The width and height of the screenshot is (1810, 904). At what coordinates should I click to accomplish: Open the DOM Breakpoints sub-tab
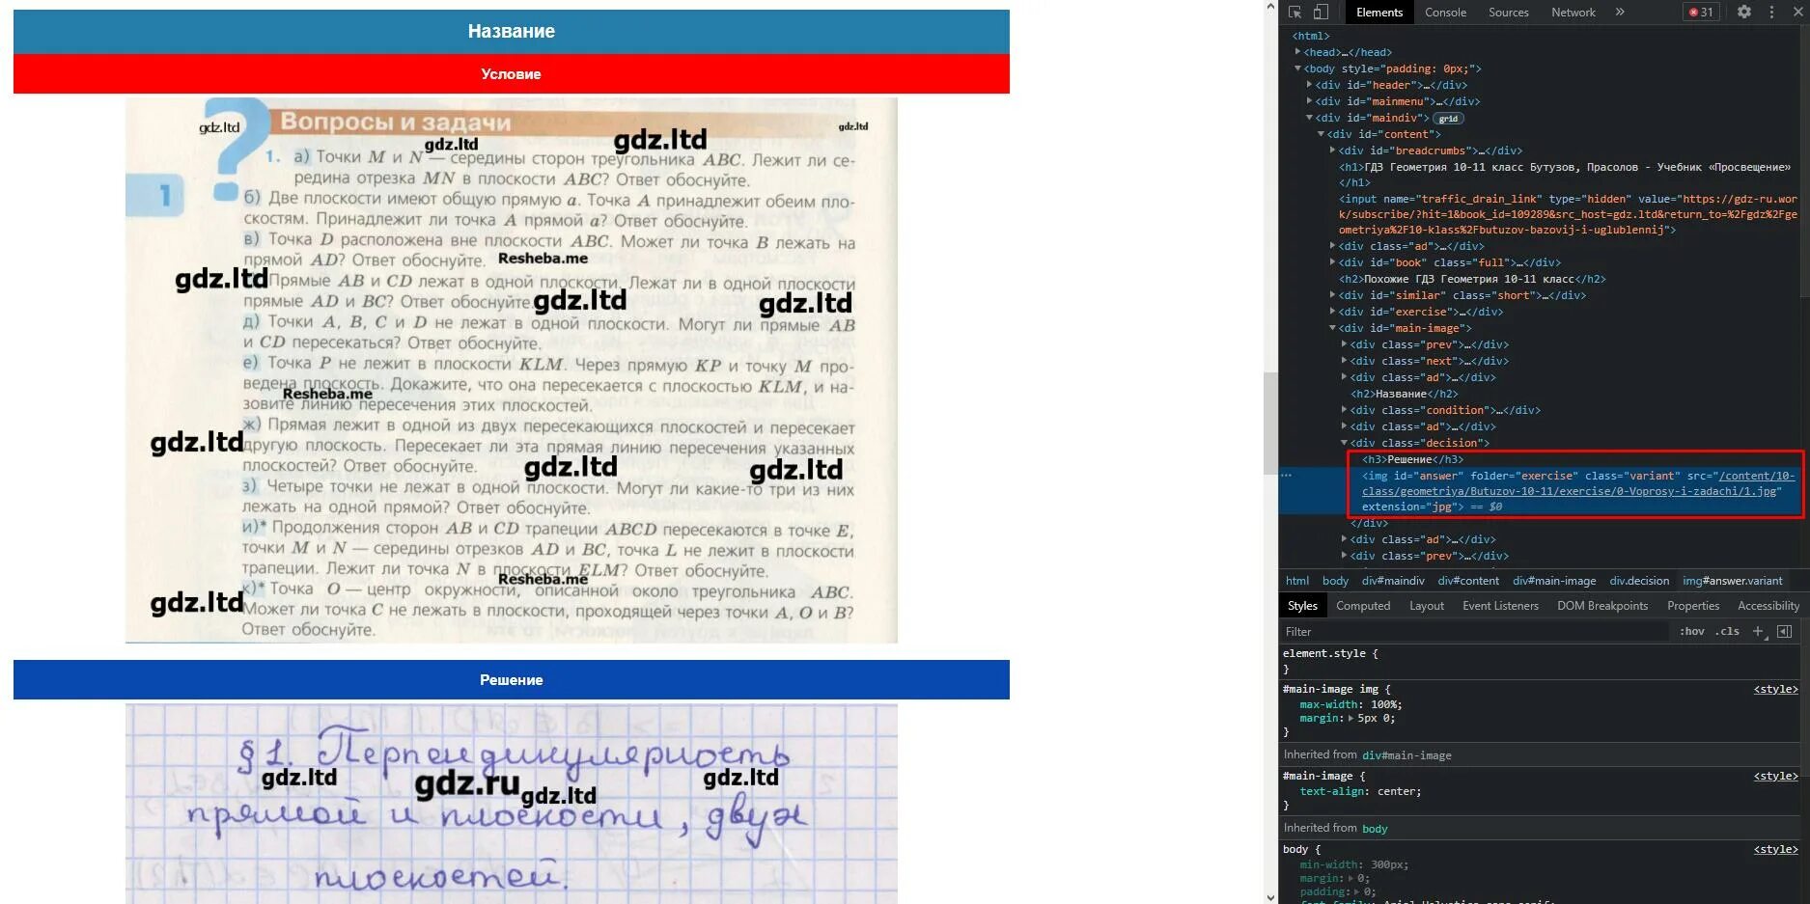pyautogui.click(x=1602, y=606)
